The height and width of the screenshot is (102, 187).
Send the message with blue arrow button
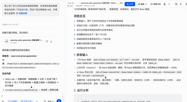(59, 101)
